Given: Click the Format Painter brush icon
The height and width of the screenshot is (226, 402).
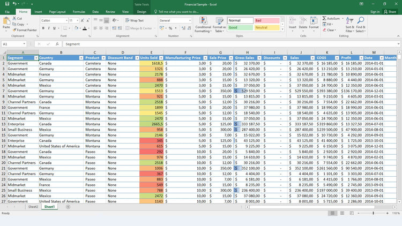Looking at the screenshot, I should click(x=14, y=30).
